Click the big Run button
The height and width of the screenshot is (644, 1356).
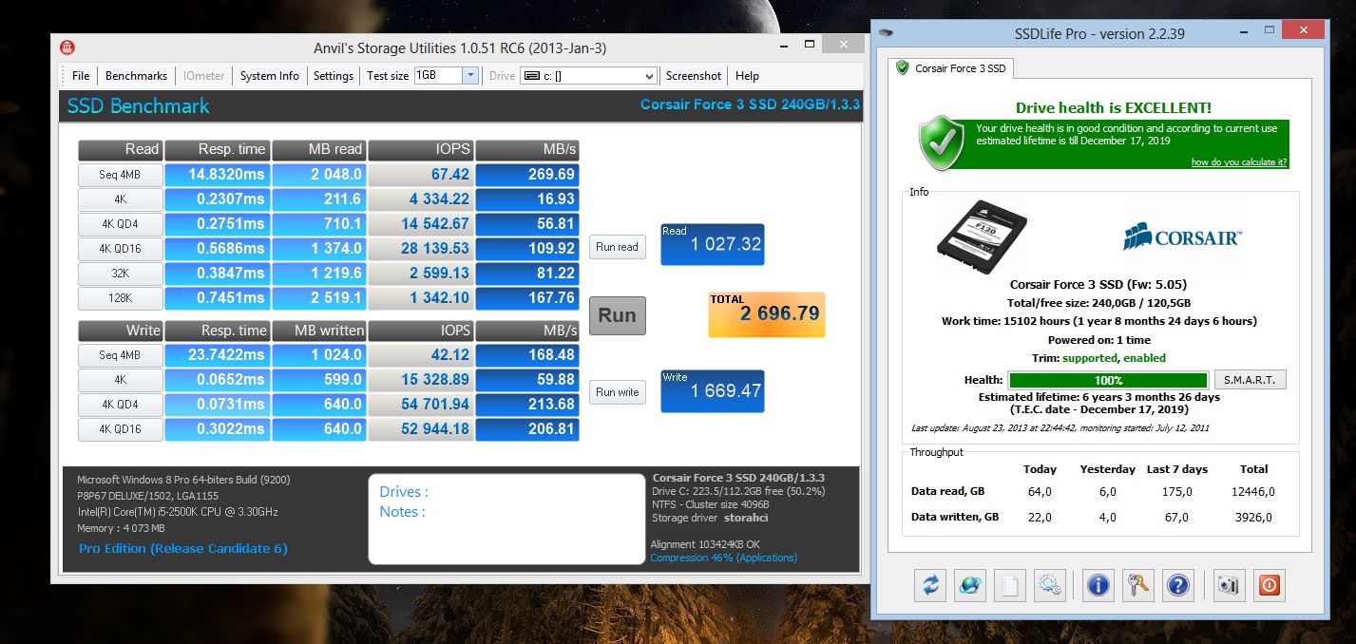click(617, 315)
